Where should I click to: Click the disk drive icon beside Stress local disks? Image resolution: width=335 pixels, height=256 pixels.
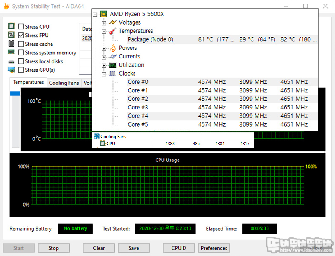(x=11, y=62)
